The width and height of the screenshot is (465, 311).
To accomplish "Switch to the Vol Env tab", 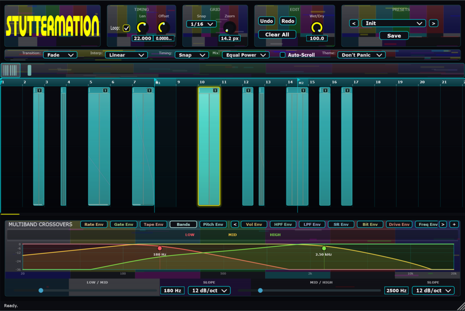I will point(254,225).
